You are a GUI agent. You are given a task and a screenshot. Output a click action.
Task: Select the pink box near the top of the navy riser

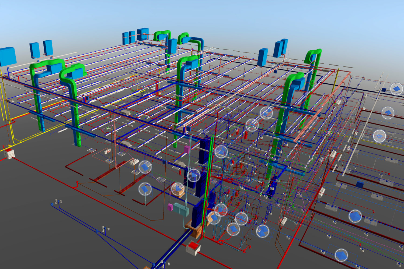pyautogui.click(x=187, y=150)
